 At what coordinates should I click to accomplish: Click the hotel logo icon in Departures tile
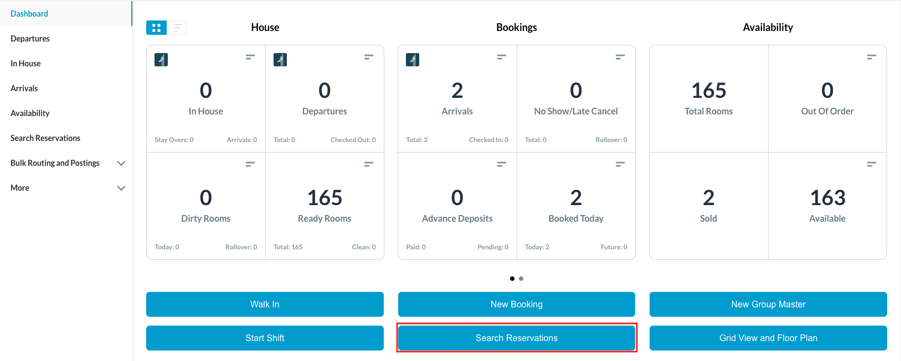[280, 60]
